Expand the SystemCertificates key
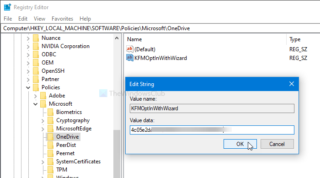The height and width of the screenshot is (178, 320). click(x=43, y=162)
